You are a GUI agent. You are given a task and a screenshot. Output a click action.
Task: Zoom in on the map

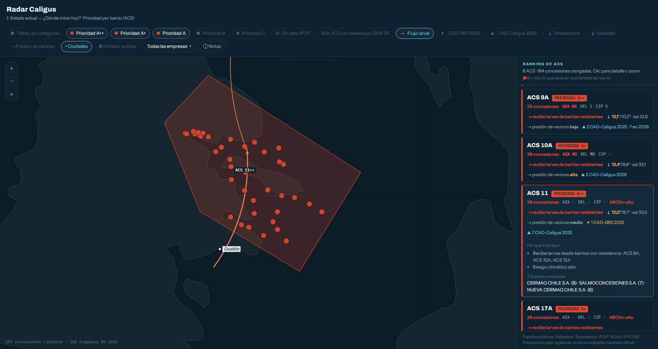(x=12, y=68)
